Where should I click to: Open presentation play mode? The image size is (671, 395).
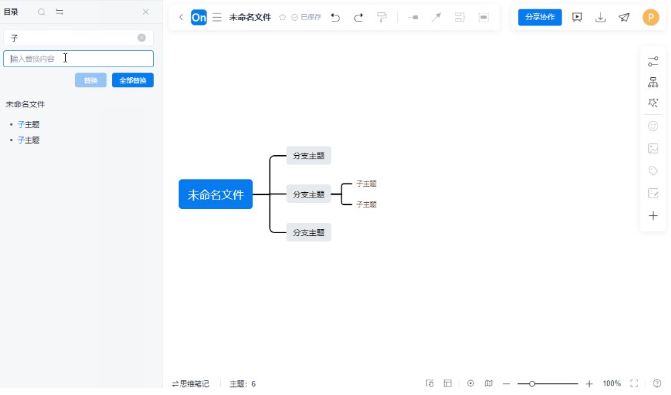576,17
